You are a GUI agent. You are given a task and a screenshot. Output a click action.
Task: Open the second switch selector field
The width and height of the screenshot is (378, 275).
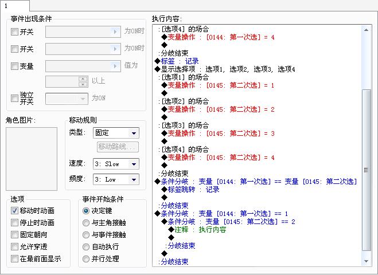(83, 49)
